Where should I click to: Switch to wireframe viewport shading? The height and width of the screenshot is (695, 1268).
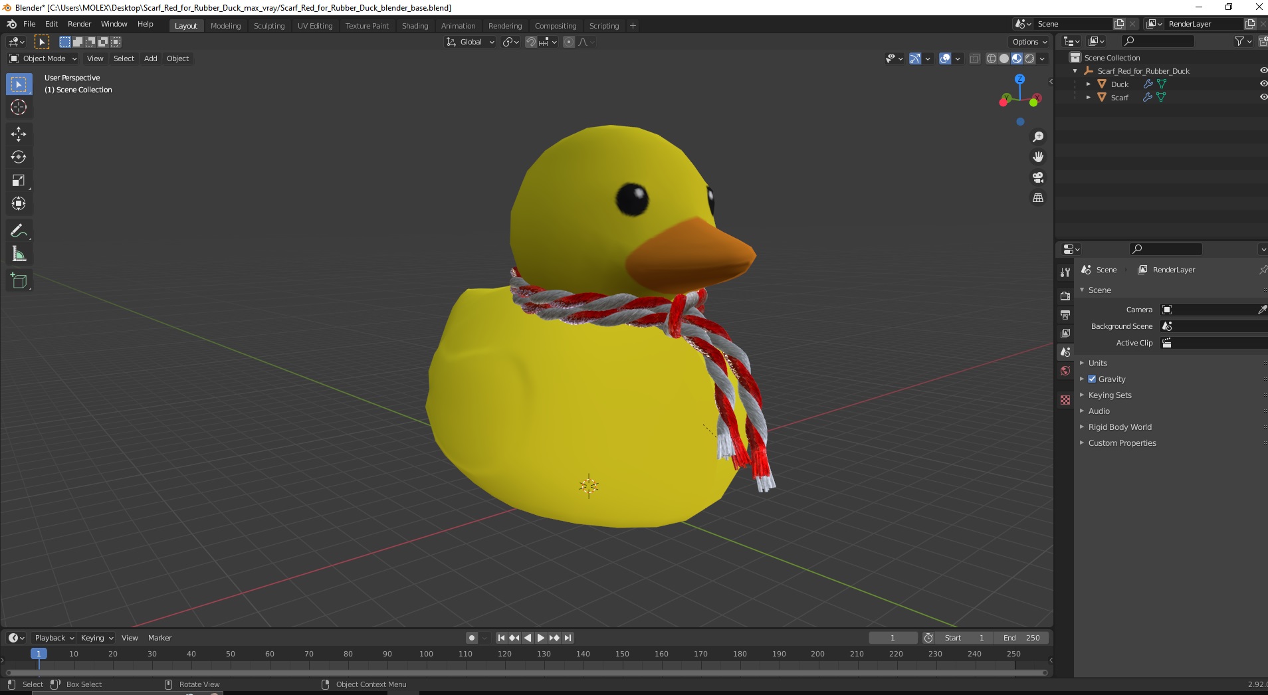click(x=992, y=58)
